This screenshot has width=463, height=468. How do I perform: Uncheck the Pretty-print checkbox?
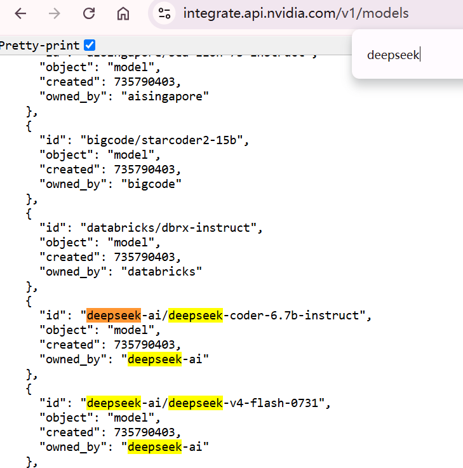click(90, 45)
